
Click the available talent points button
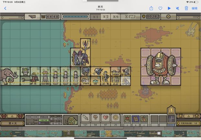[x=189, y=124]
